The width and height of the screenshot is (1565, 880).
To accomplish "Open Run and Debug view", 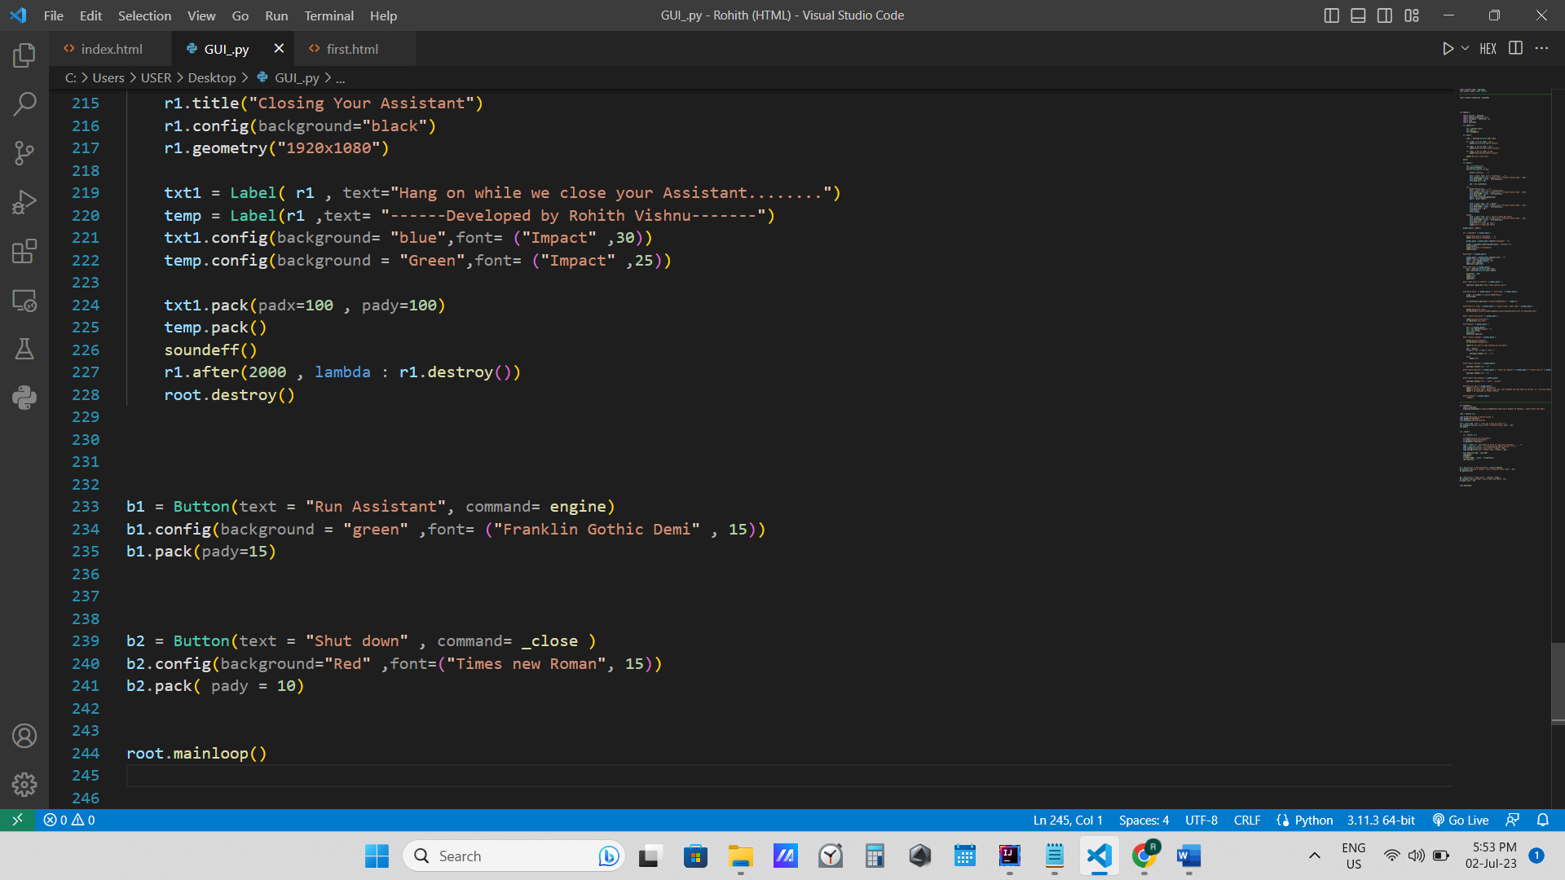I will click(24, 202).
